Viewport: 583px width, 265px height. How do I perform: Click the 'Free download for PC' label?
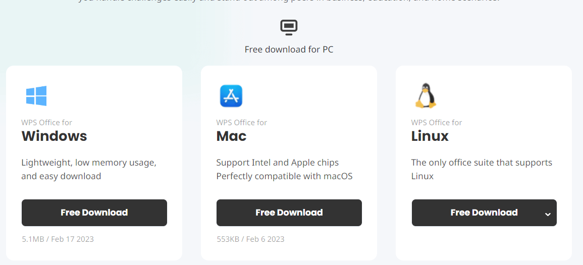coord(289,49)
